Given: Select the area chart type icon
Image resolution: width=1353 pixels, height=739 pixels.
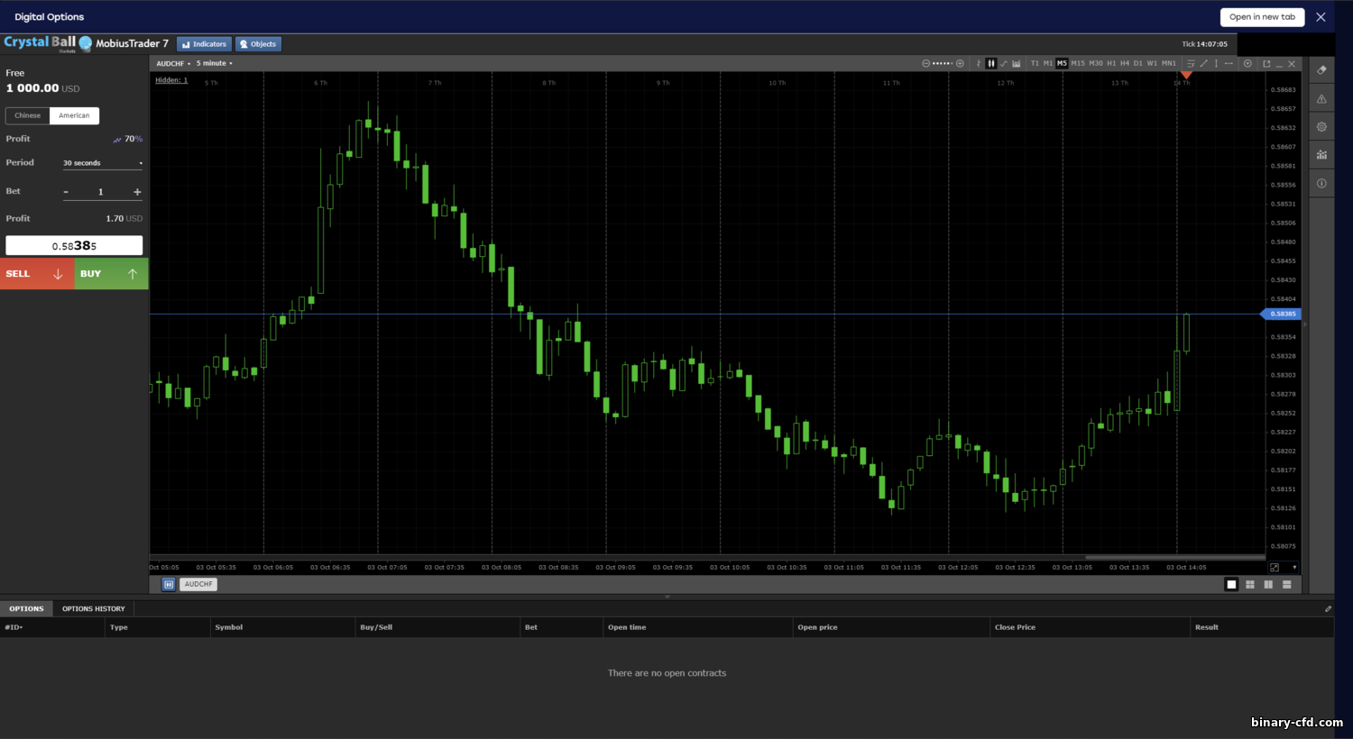Looking at the screenshot, I should point(1017,63).
